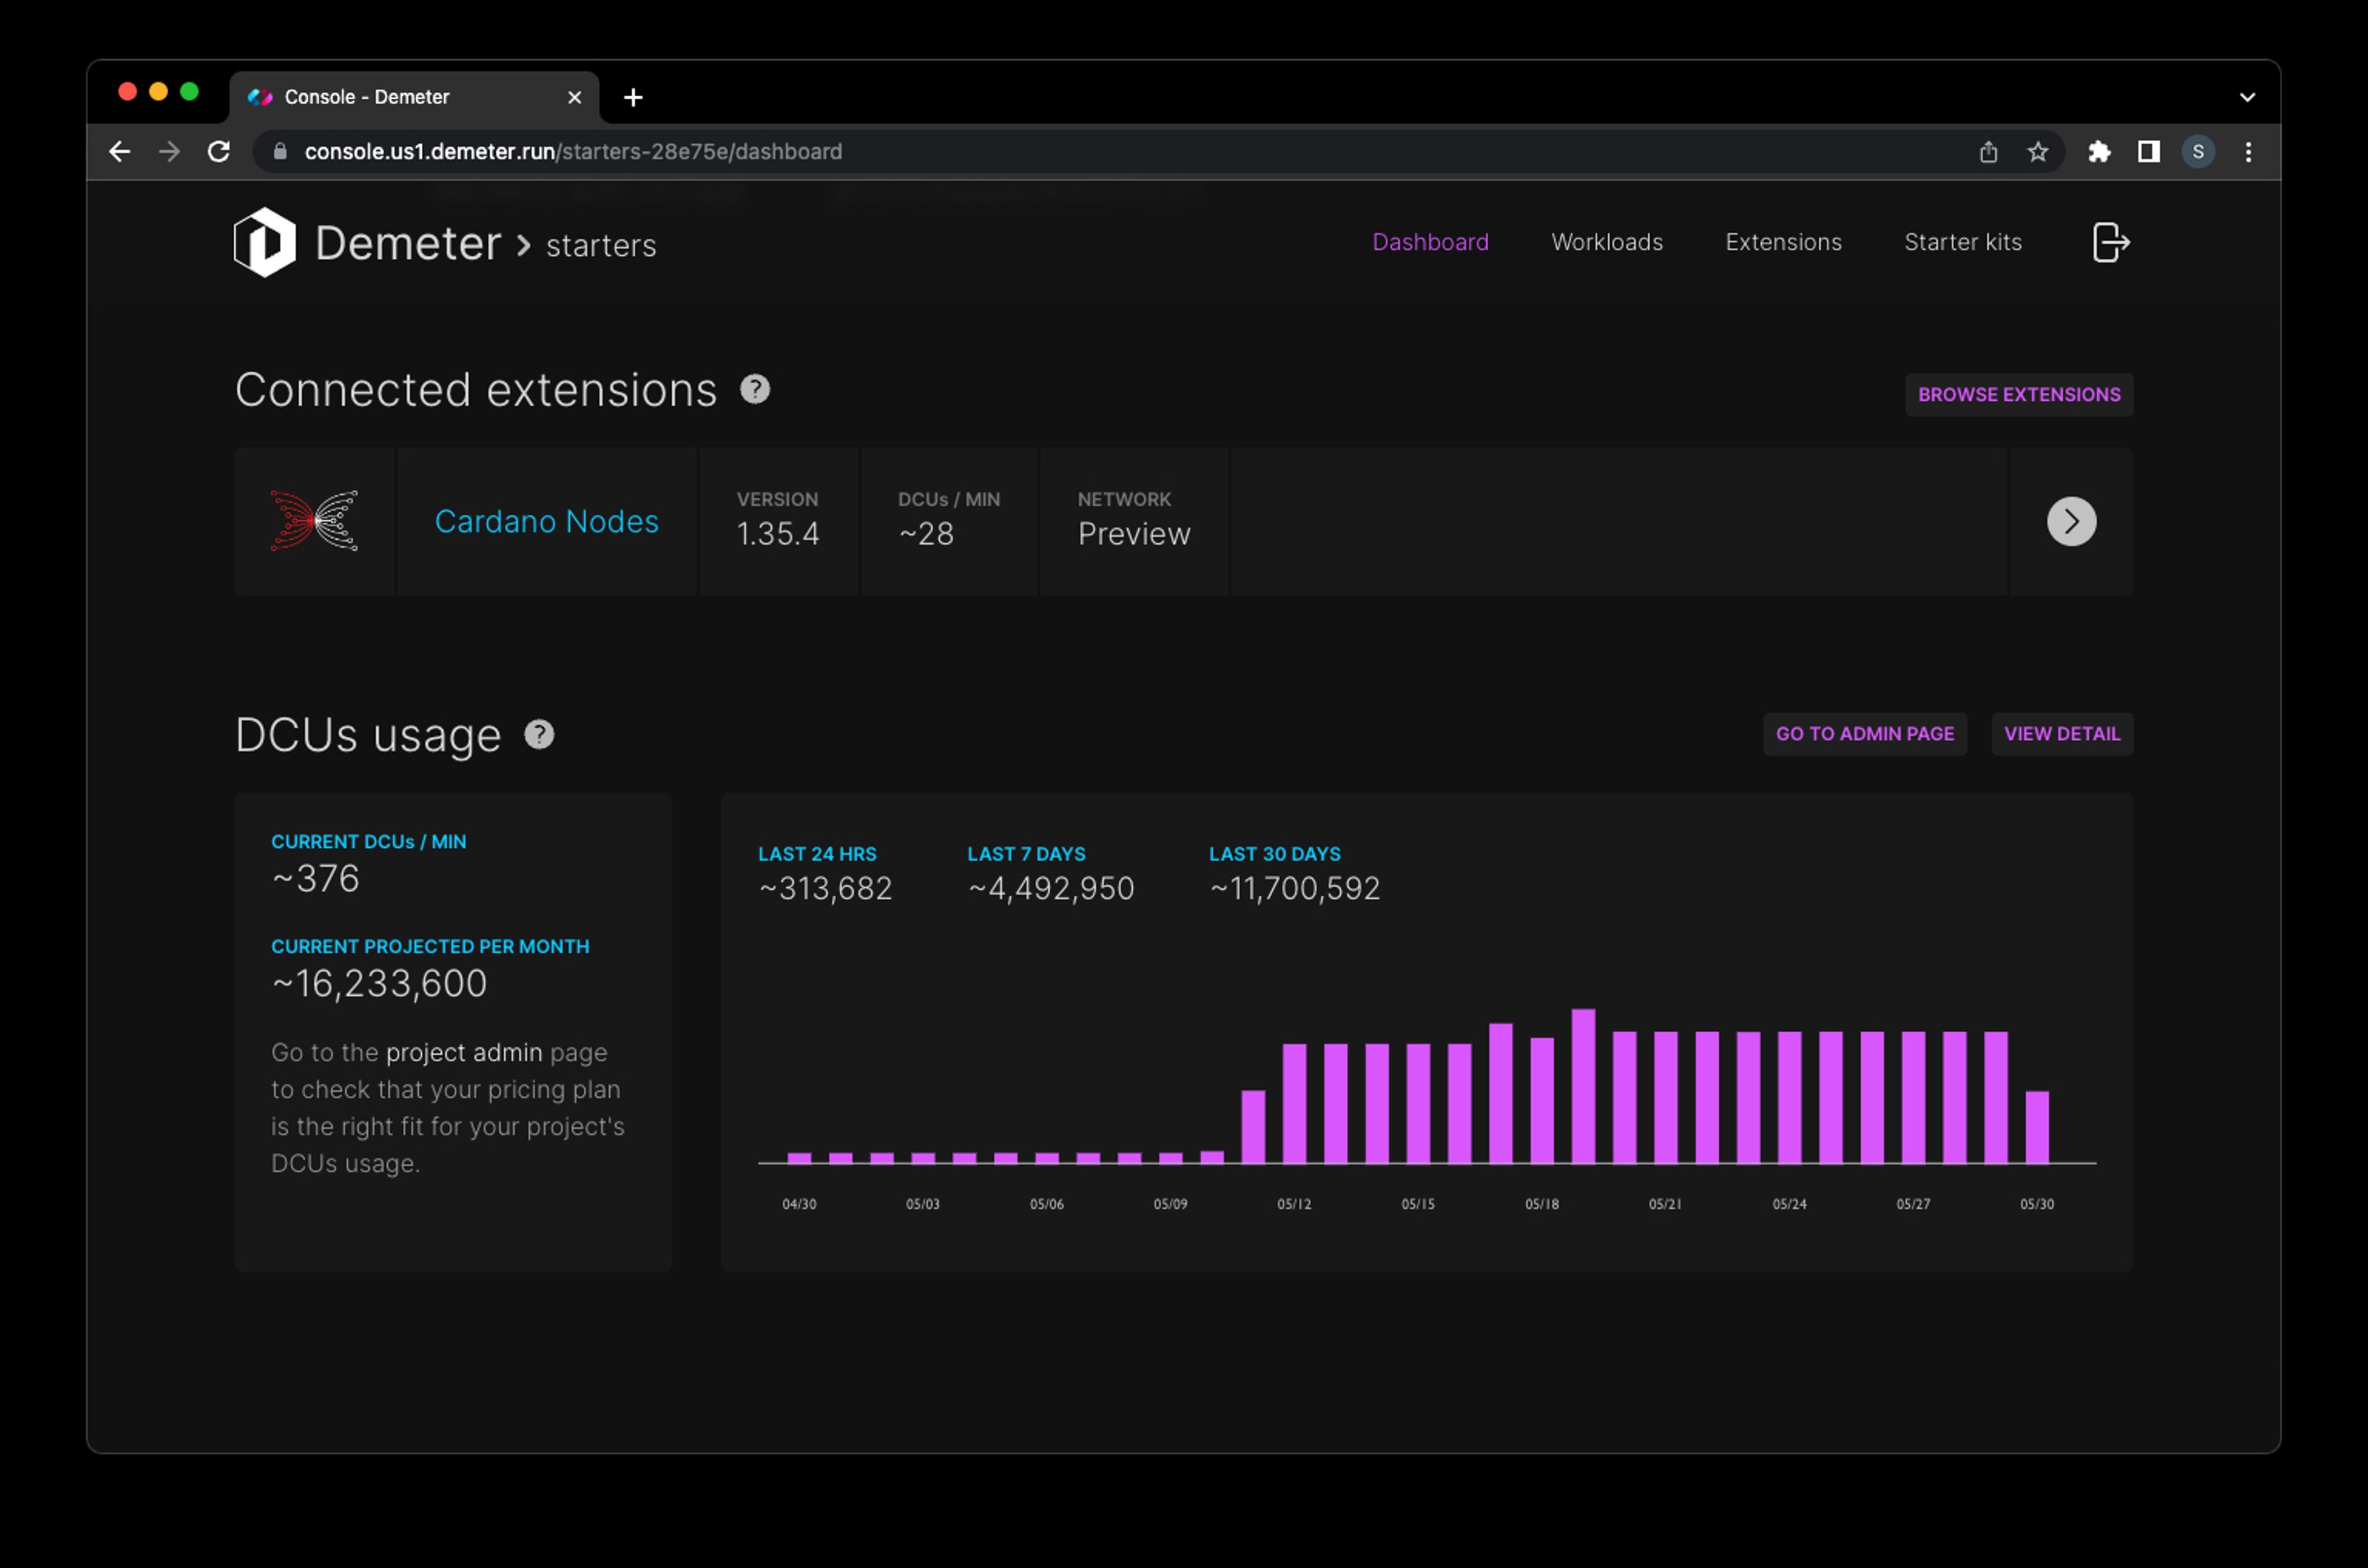Click the Browse Extensions button

2018,395
